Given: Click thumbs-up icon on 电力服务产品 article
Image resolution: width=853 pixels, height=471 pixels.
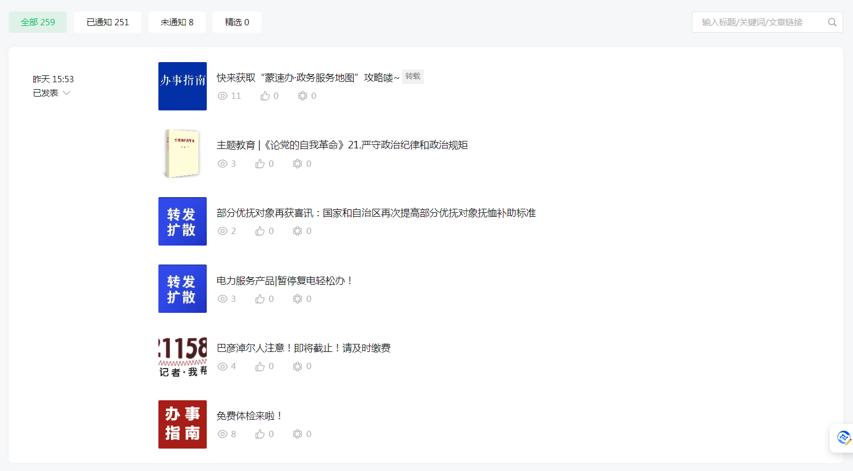Looking at the screenshot, I should click(260, 299).
